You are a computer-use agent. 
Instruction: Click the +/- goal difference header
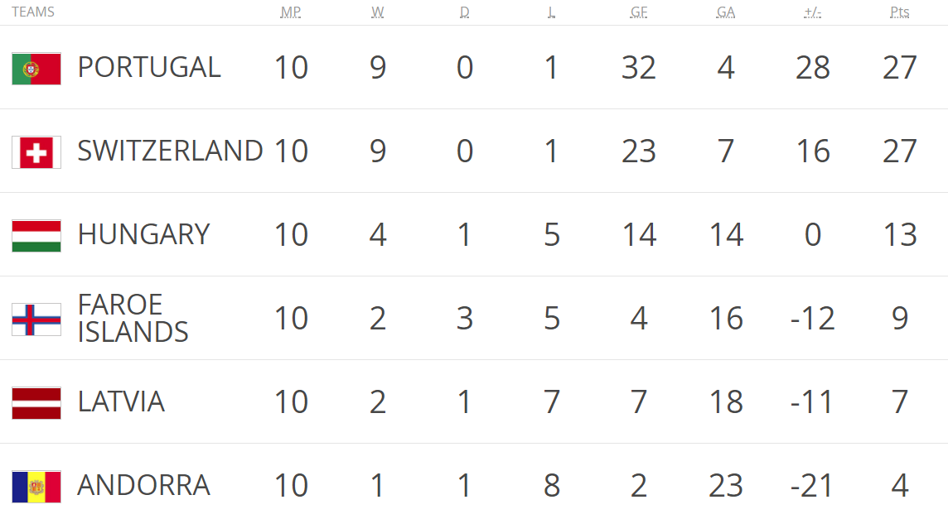point(813,12)
